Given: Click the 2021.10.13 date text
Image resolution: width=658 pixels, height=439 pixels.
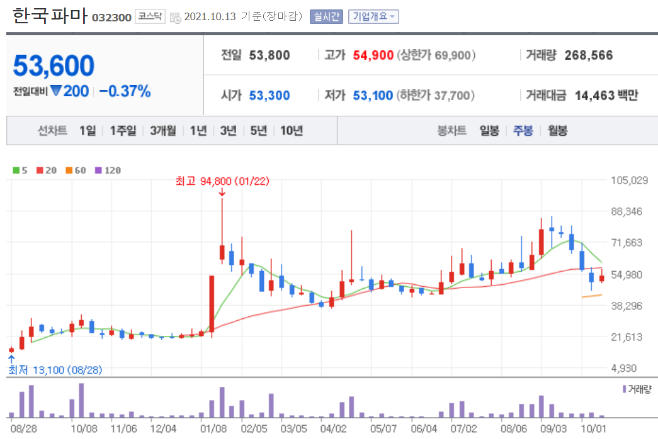Looking at the screenshot, I should (210, 17).
